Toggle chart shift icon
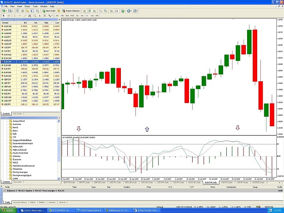The width and height of the screenshot is (284, 213). tap(117, 11)
